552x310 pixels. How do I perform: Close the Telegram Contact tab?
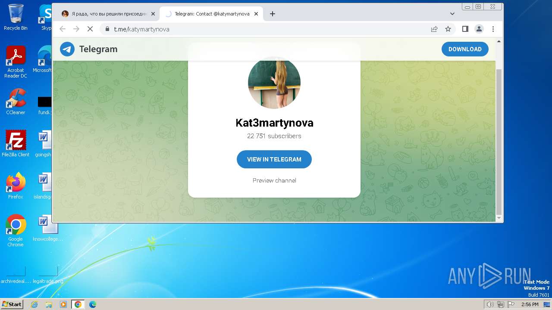[256, 14]
